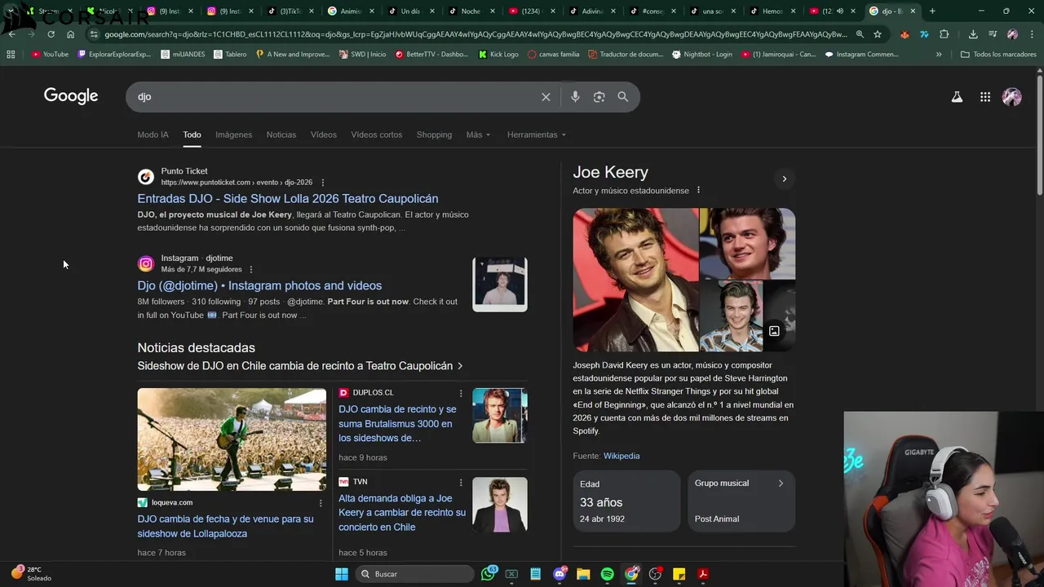Open WhatsApp from the taskbar

489,574
